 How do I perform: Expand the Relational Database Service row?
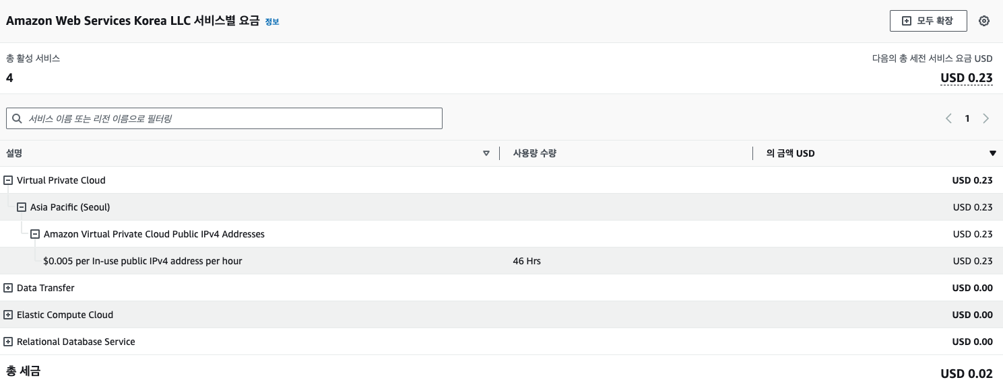pos(8,342)
